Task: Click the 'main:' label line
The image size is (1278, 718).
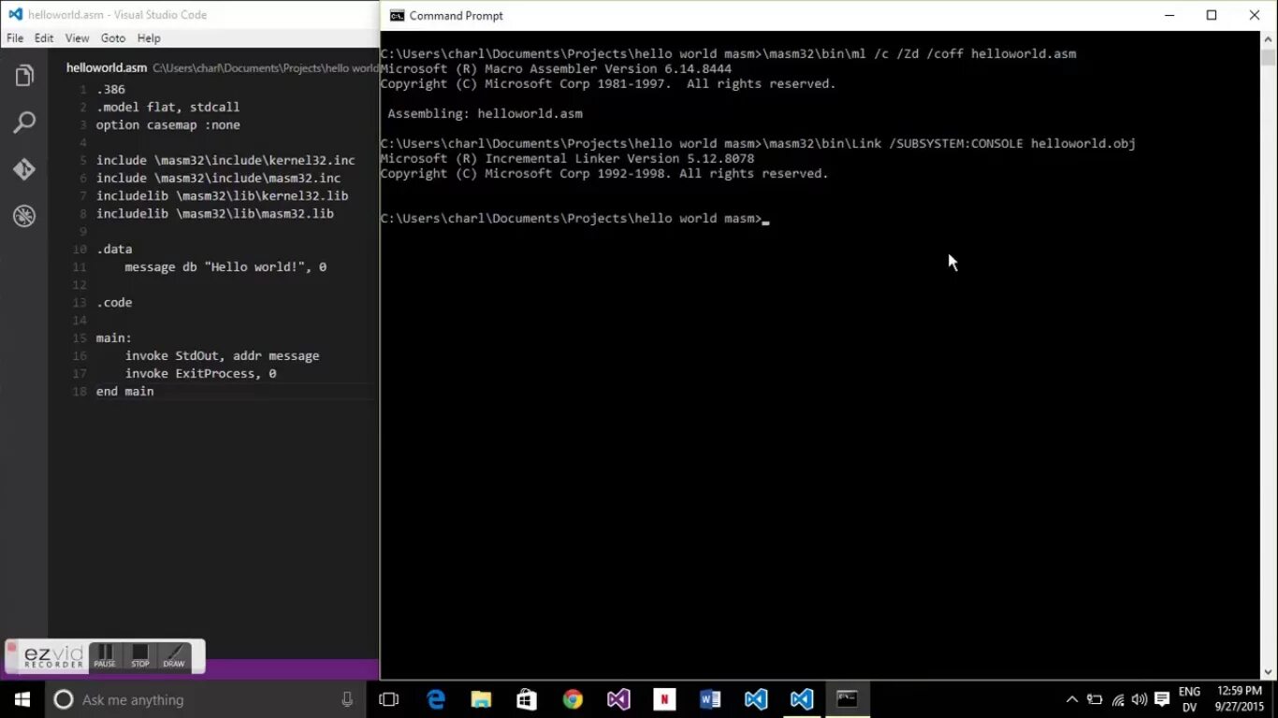Action: pos(114,338)
